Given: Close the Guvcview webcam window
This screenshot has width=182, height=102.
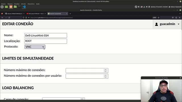Looking at the screenshot, I should click(x=180, y=78).
